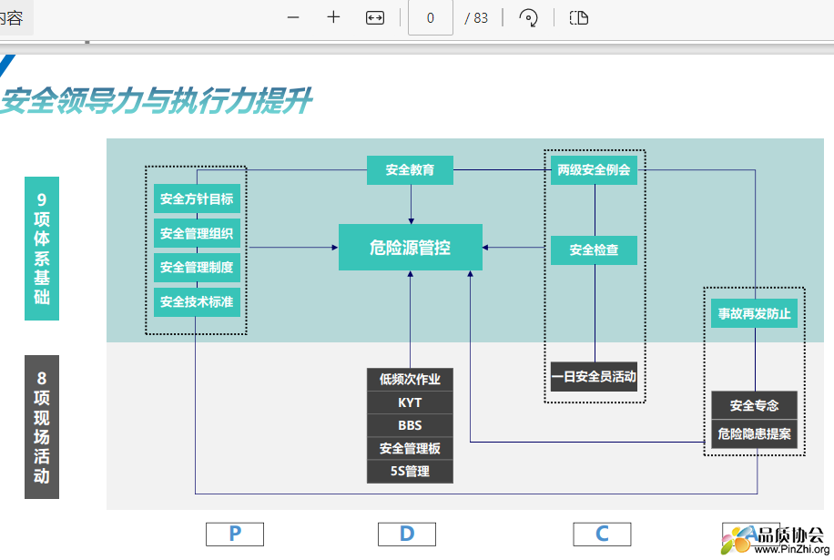
Task: Click the 5S管理 box
Action: pyautogui.click(x=410, y=471)
